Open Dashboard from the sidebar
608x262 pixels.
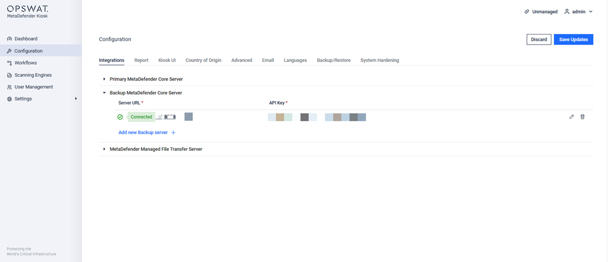tap(26, 38)
